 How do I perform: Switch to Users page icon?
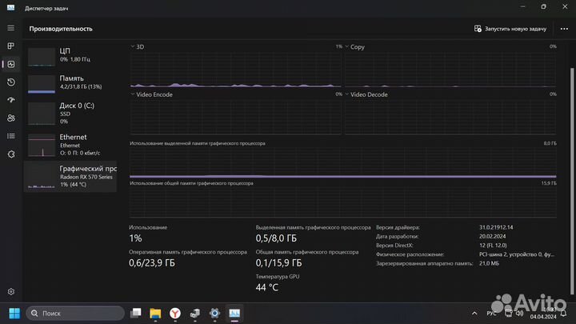pyautogui.click(x=11, y=118)
